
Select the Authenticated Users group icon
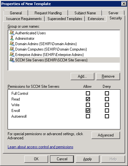pyautogui.click(x=12, y=33)
